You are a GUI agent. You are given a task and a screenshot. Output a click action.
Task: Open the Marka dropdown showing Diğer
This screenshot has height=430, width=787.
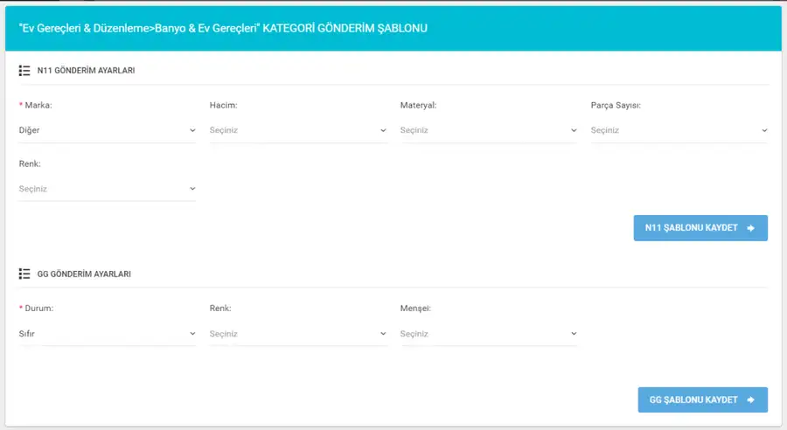point(107,130)
